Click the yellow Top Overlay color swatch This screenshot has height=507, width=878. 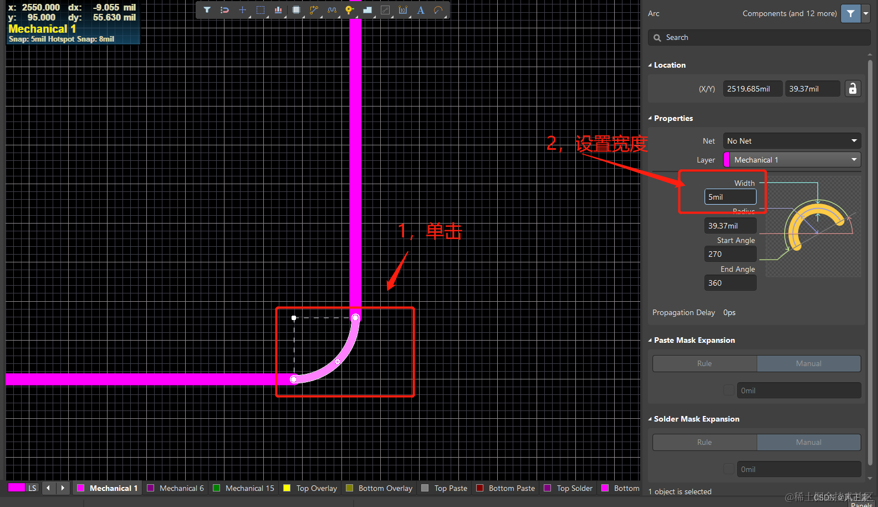(x=287, y=488)
